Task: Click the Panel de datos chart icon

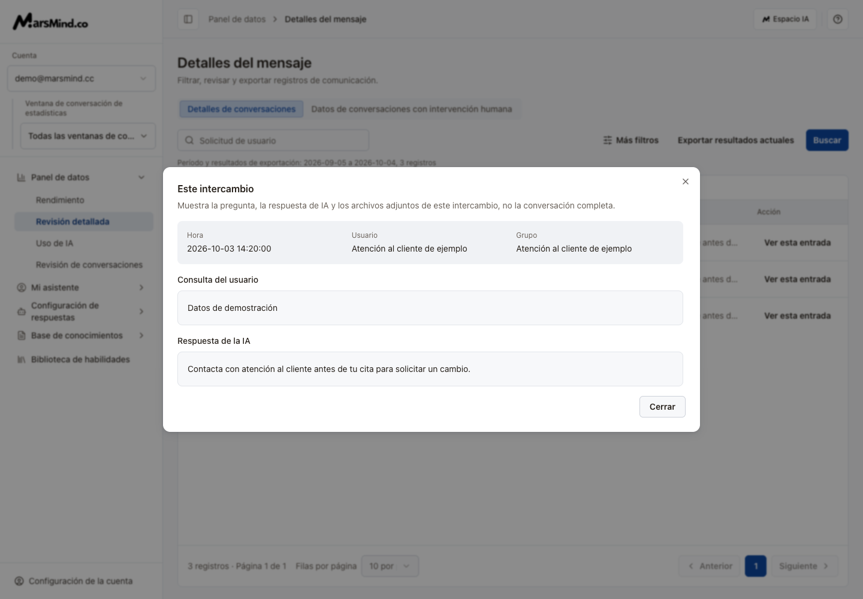Action: 21,177
